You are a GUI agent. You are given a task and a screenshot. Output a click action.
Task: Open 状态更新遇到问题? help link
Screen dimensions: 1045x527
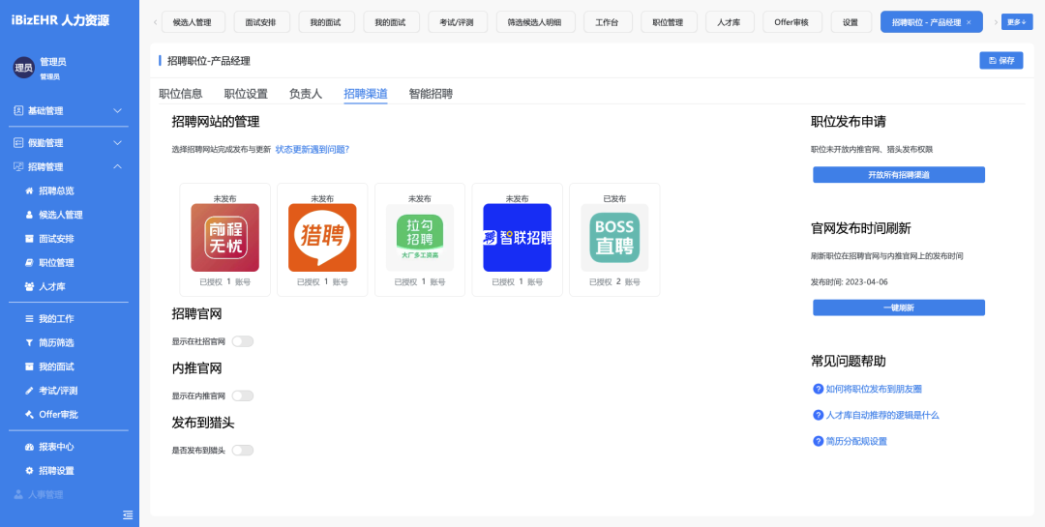tap(312, 150)
